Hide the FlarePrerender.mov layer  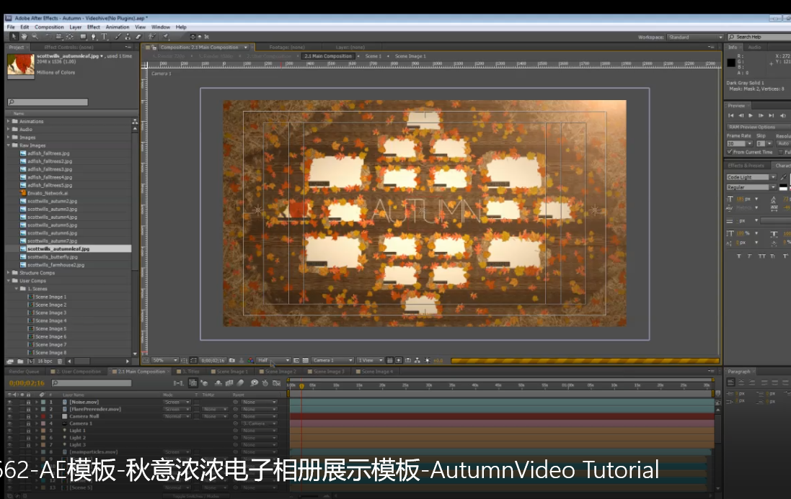[x=9, y=410]
